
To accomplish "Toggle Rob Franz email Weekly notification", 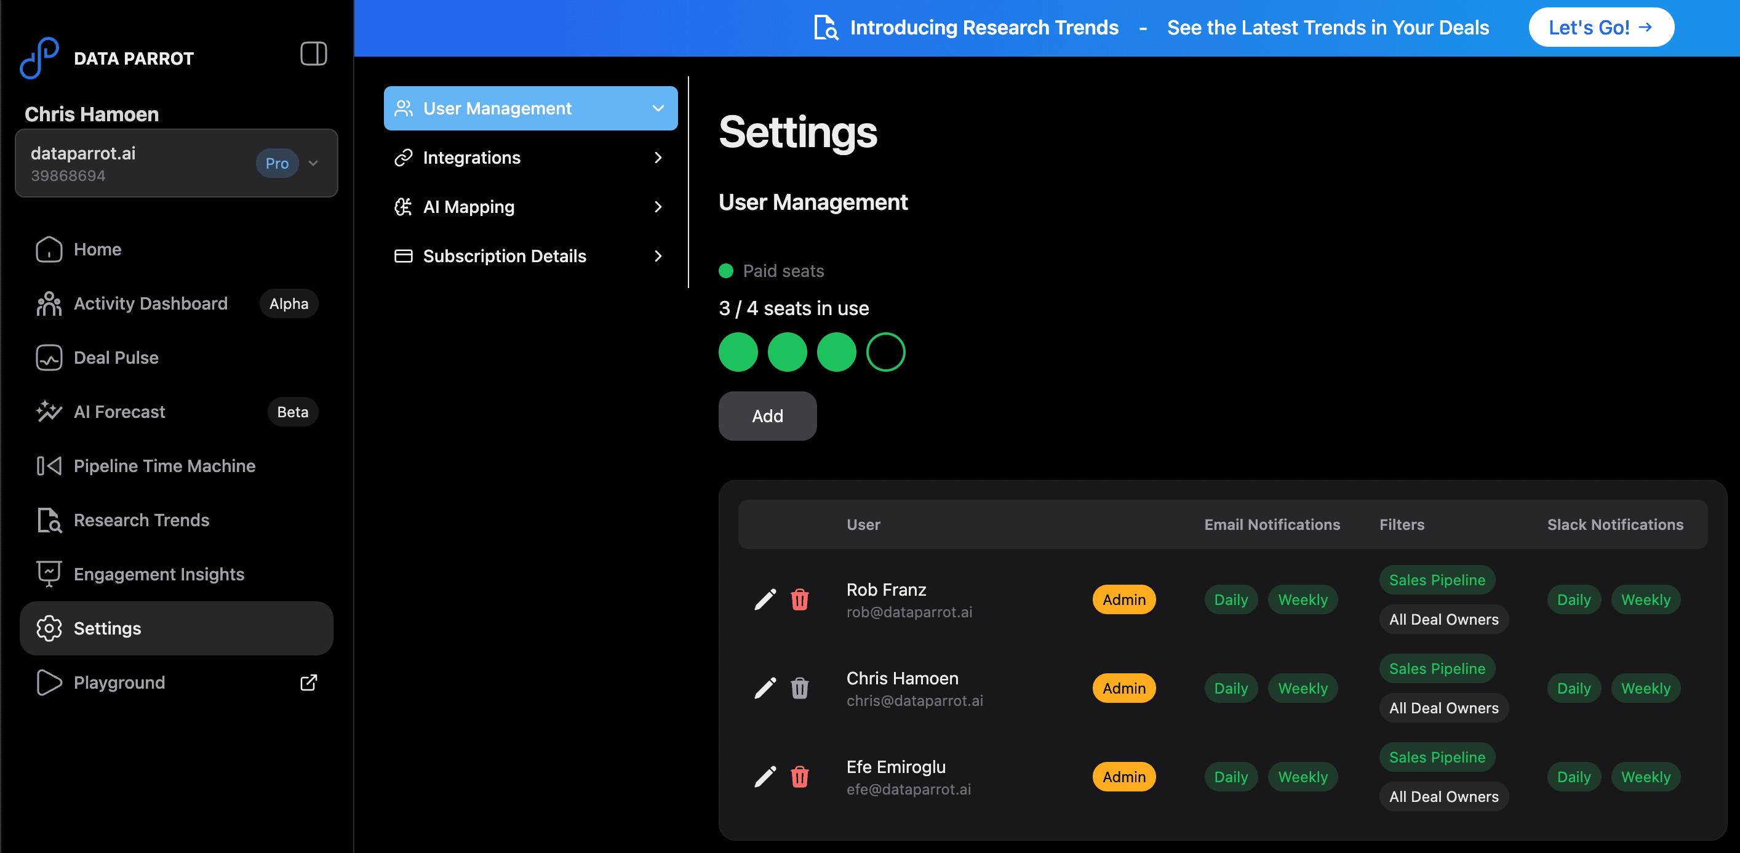I will [1303, 599].
